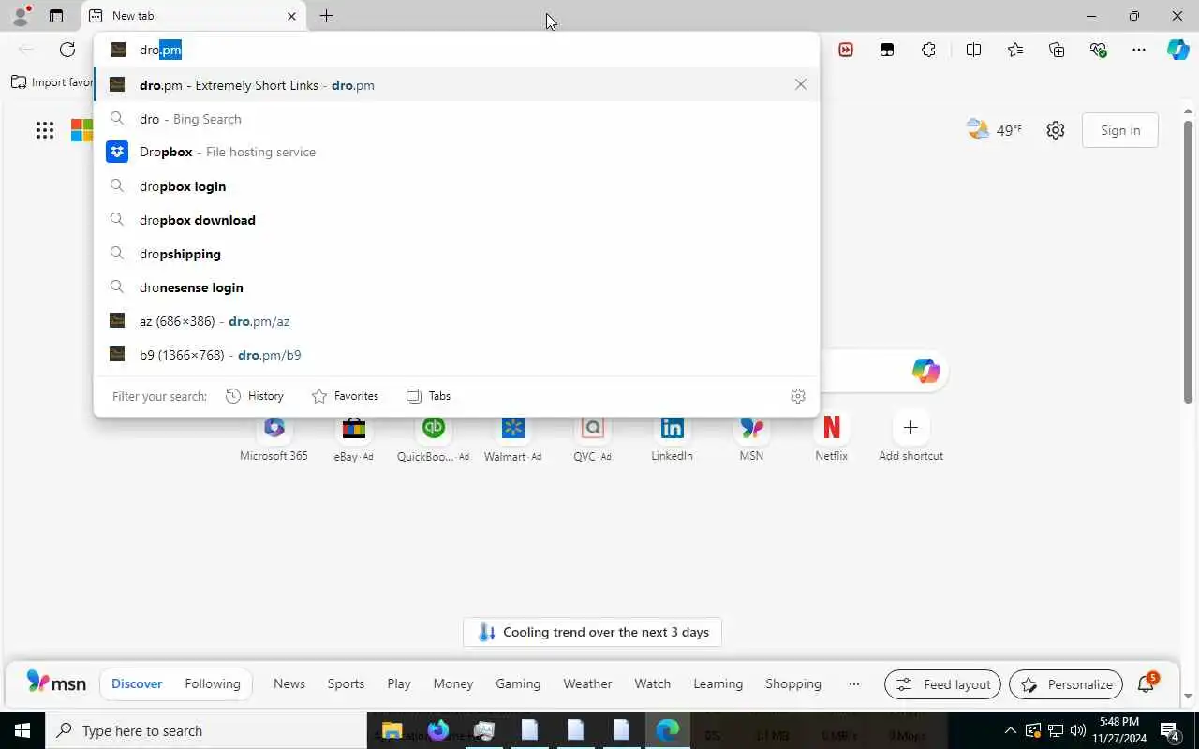Open address bar suggestion settings gear
Image resolution: width=1199 pixels, height=749 pixels.
click(x=798, y=396)
